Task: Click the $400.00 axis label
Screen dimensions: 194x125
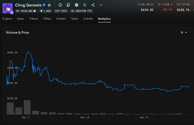Action: tap(12, 53)
